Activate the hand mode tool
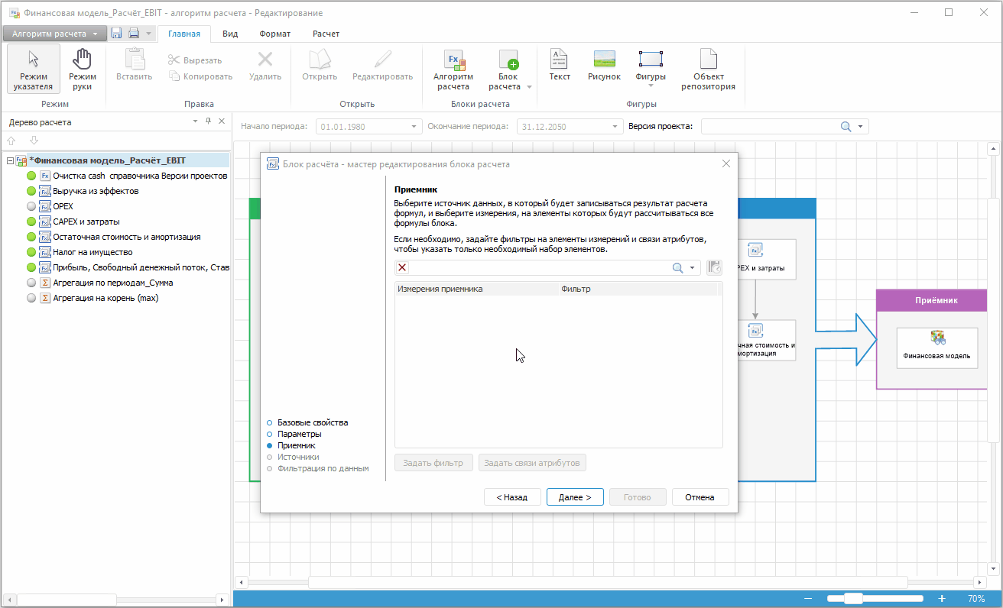 (82, 70)
